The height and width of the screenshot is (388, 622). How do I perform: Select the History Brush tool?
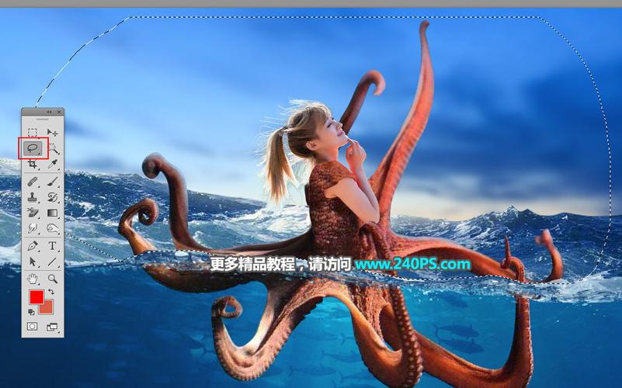pos(52,197)
